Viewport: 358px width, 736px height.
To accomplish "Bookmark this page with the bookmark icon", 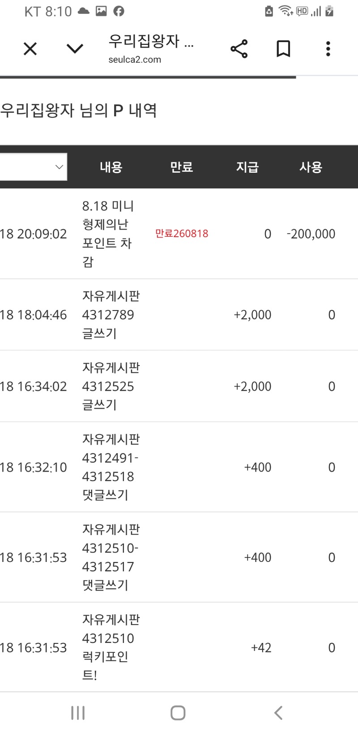I will pyautogui.click(x=283, y=49).
